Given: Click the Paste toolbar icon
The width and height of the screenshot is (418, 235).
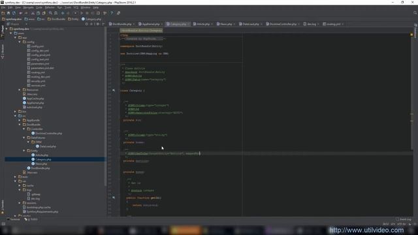Looking at the screenshot, I should point(44,13).
